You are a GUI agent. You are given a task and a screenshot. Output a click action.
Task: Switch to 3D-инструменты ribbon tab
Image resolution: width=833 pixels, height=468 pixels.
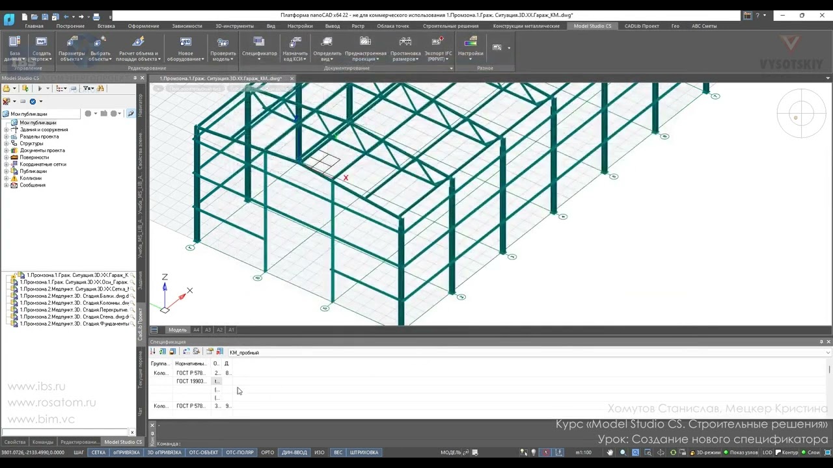click(x=234, y=26)
